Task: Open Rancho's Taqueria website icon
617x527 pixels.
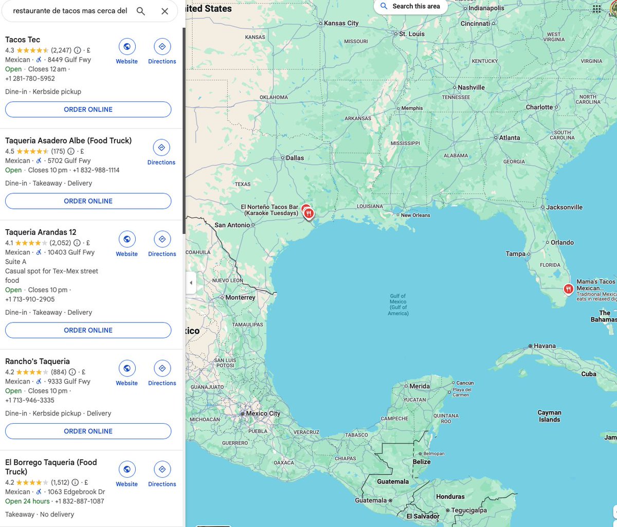Action: click(x=126, y=368)
